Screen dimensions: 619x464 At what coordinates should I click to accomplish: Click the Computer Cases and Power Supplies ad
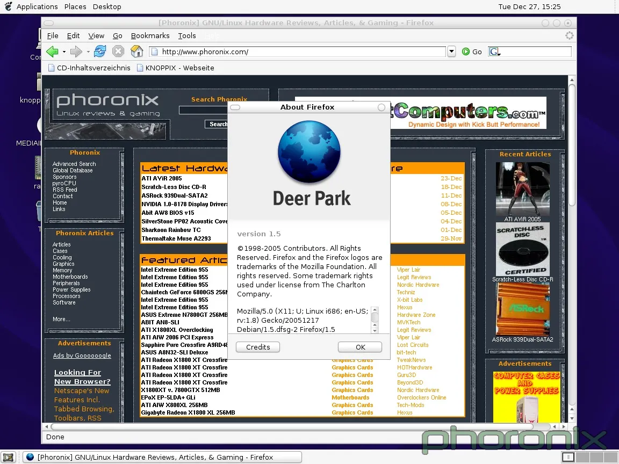tap(527, 396)
